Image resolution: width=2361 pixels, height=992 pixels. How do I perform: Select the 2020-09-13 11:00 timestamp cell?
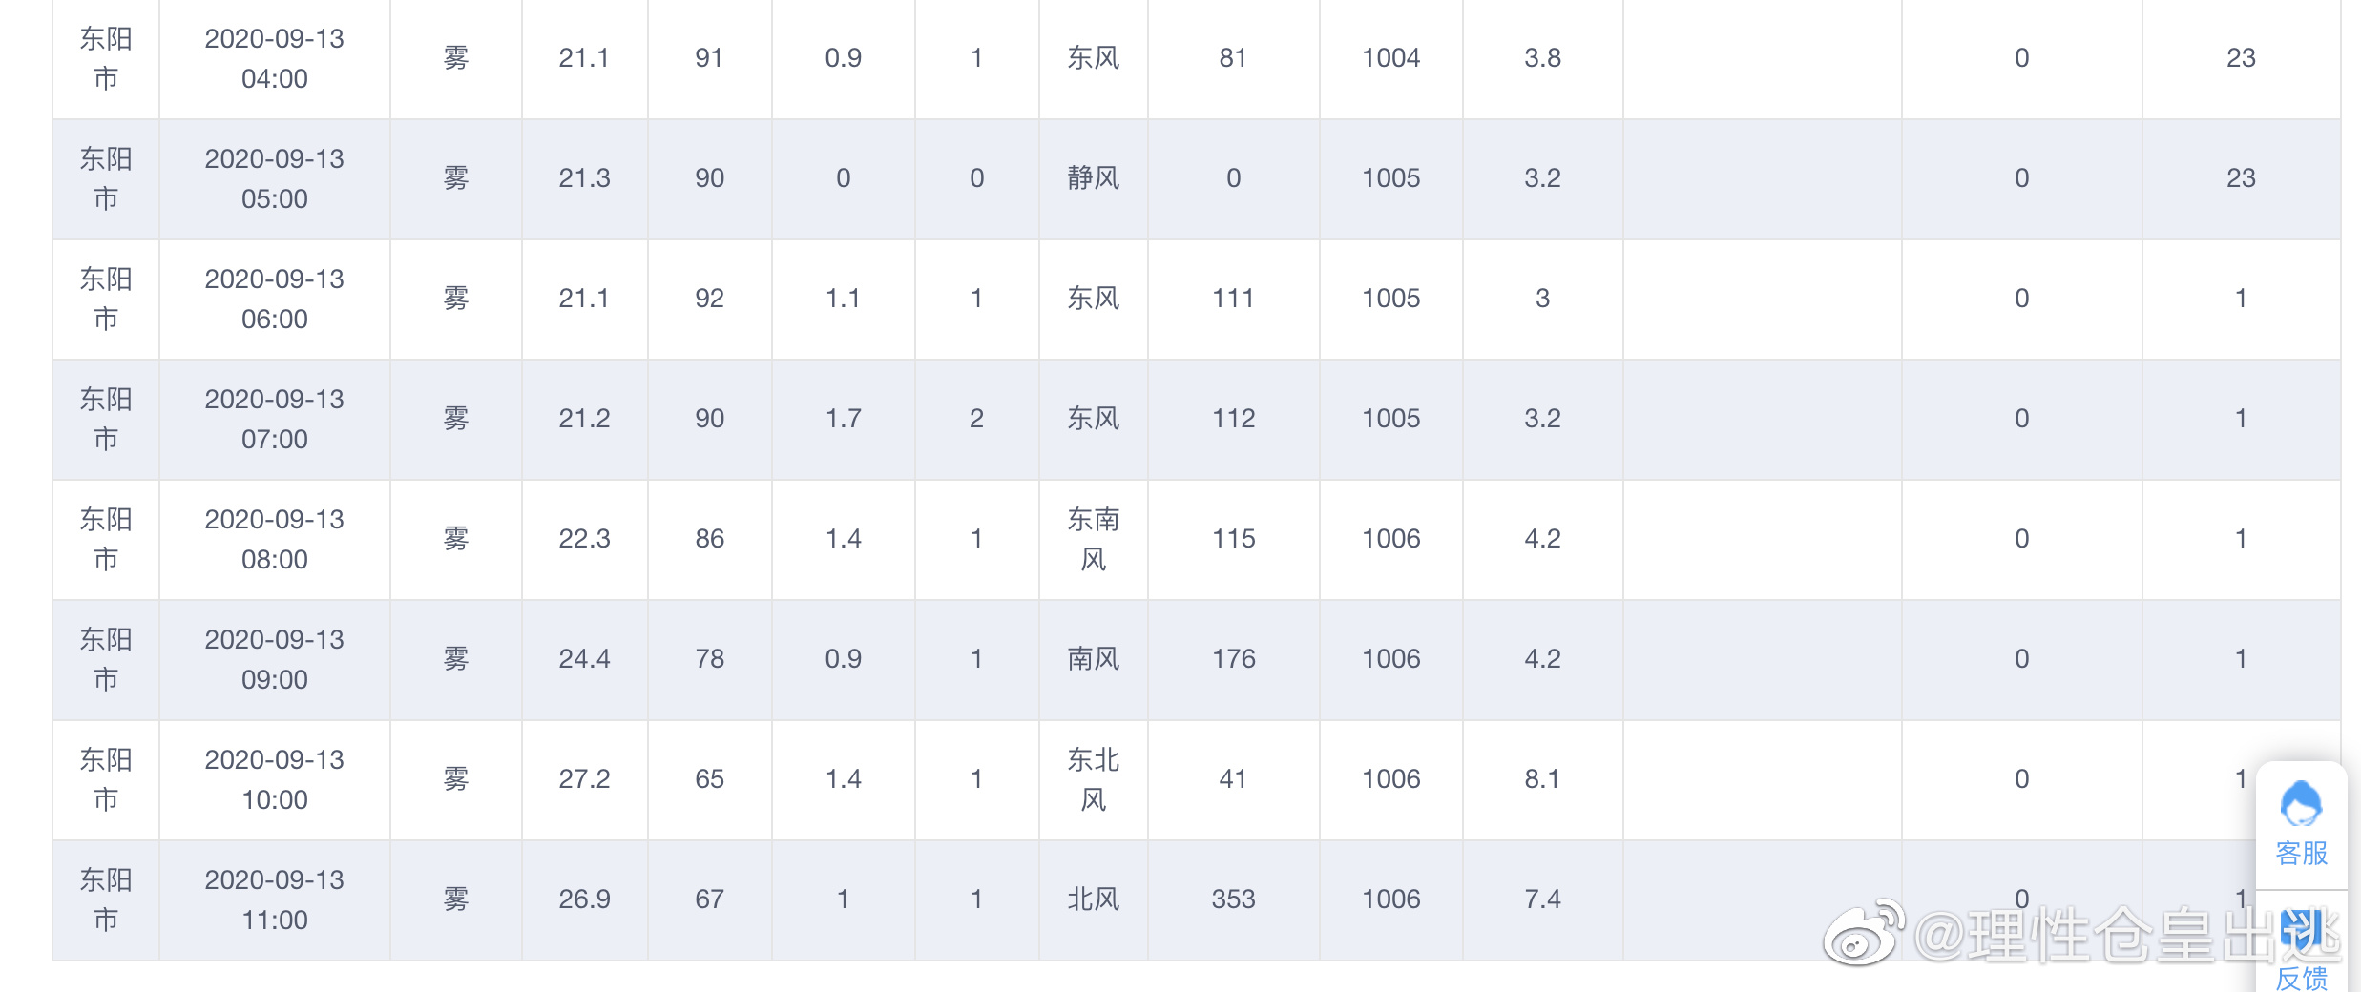click(275, 900)
